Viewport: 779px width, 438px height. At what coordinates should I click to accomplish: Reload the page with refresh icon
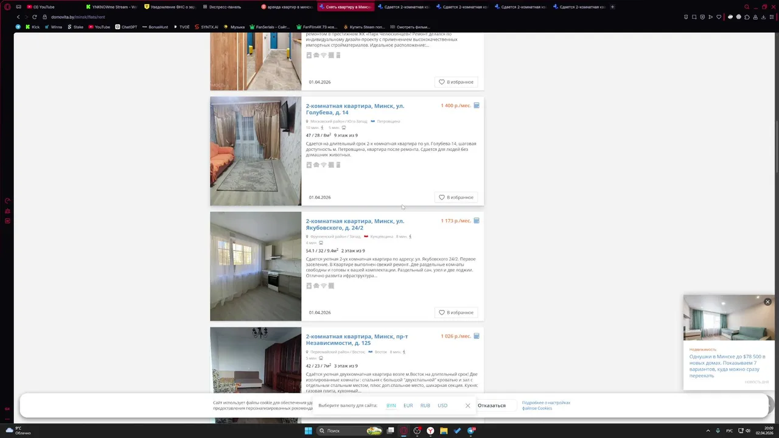[x=35, y=17]
